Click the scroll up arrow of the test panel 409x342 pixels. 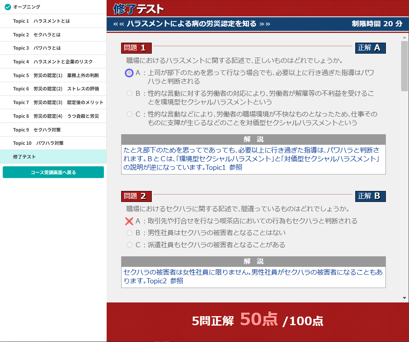coord(404,38)
